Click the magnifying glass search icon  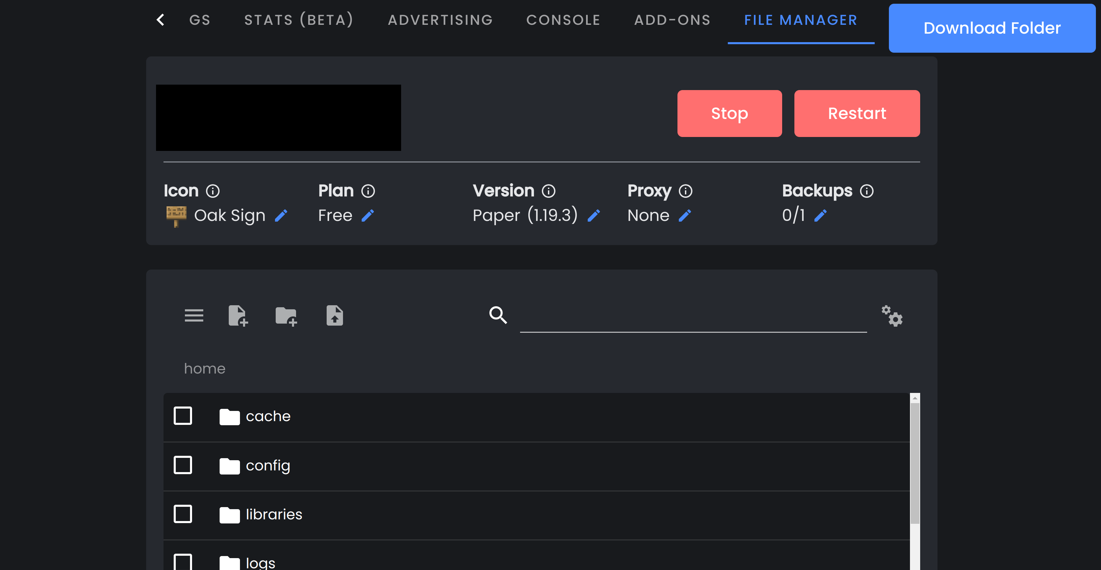(x=498, y=315)
